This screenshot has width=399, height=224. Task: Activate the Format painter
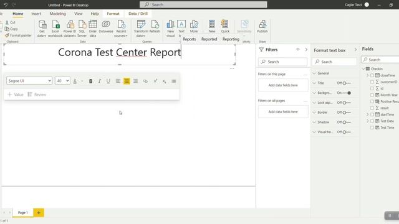coord(18,35)
